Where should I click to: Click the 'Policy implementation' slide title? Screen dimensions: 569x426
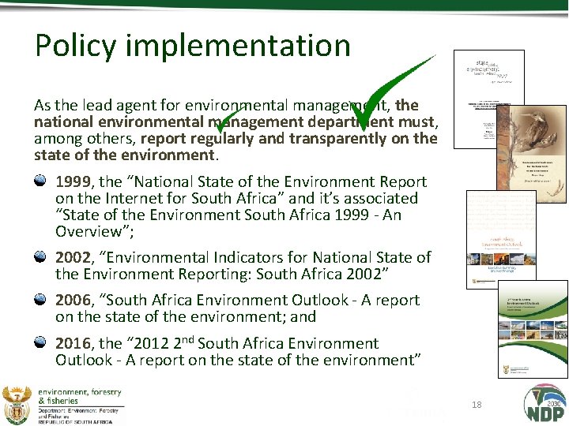pos(193,46)
